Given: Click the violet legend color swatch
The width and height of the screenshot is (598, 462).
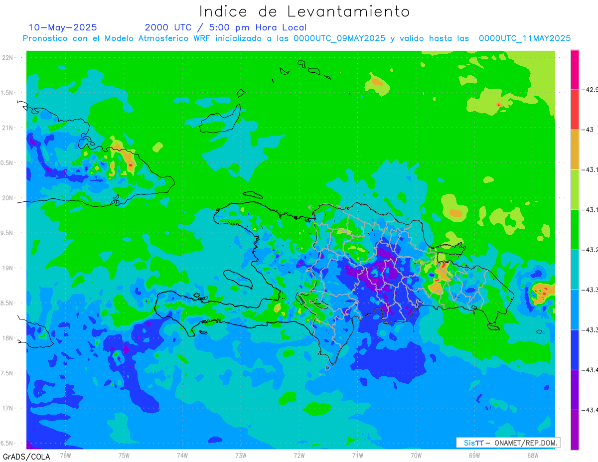Looking at the screenshot, I should pos(575,390).
